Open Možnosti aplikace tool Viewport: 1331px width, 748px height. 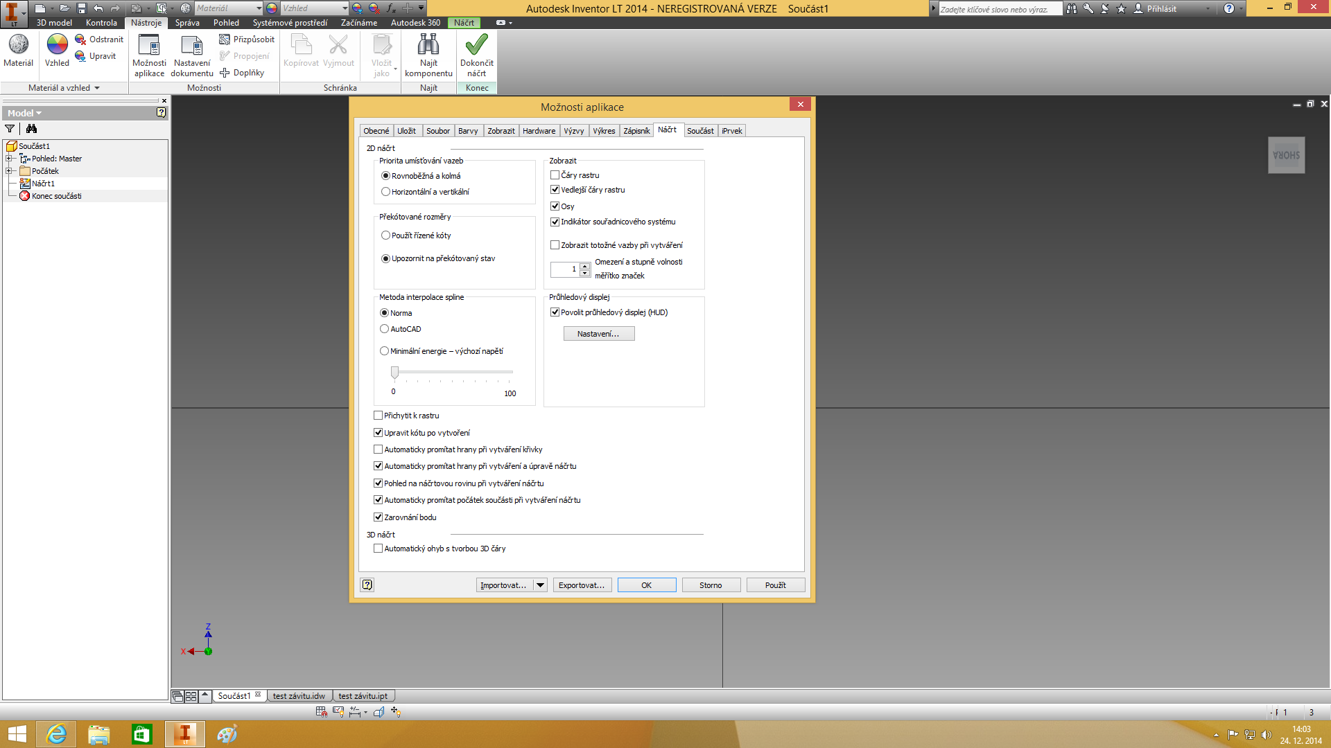point(149,55)
